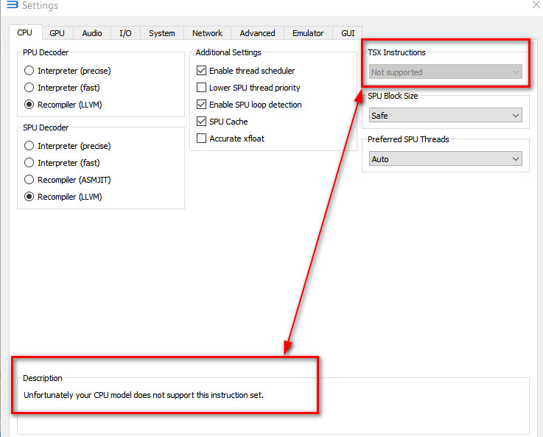Open the Audio tab
Screen dimensions: 543x437
[92, 33]
